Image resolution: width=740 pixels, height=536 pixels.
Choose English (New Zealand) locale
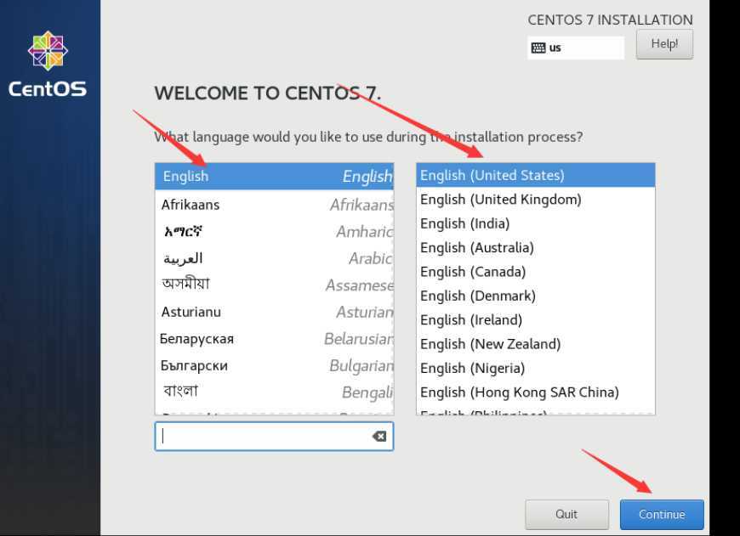pos(536,344)
